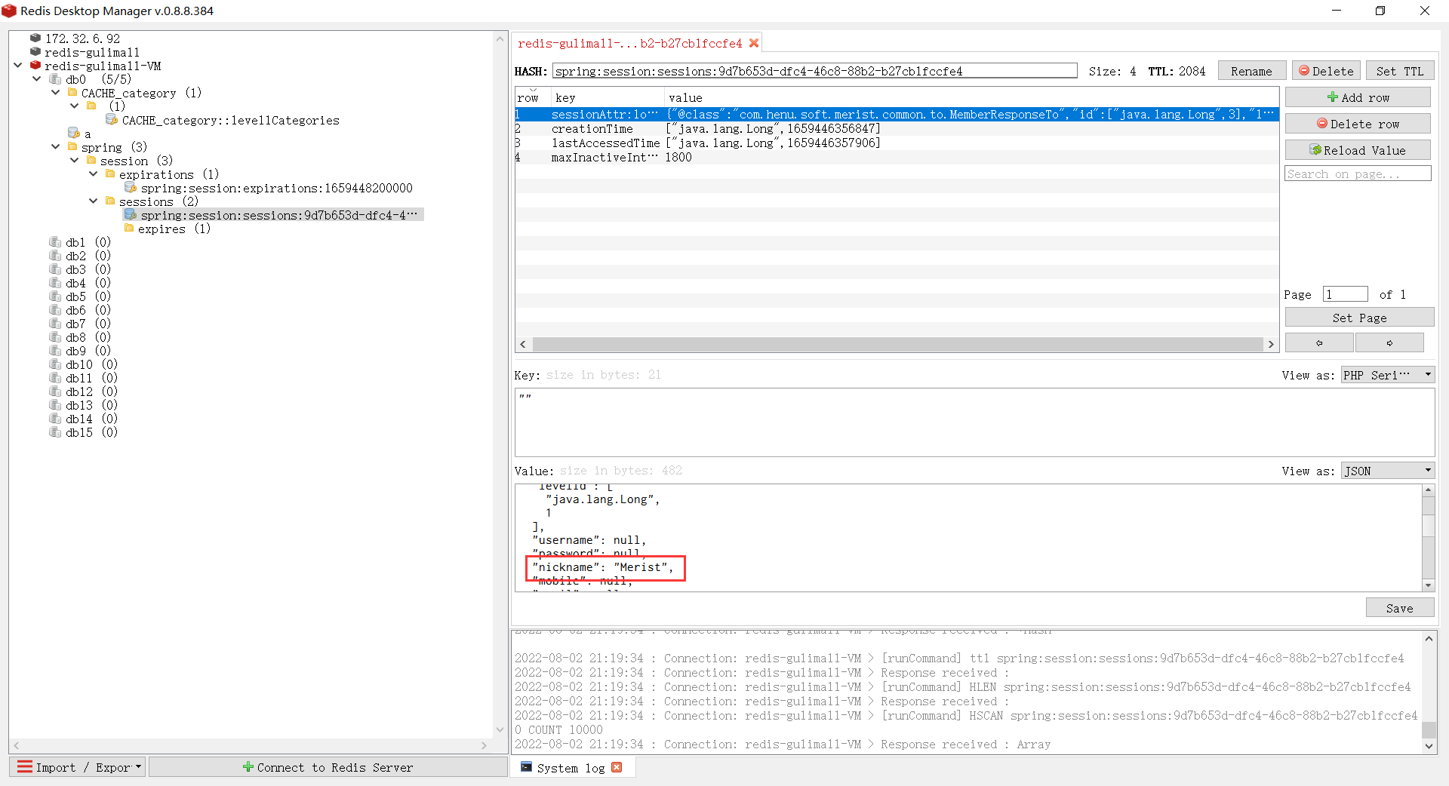Viewport: 1449px width, 786px height.
Task: Click the db8 database icon
Action: point(55,336)
